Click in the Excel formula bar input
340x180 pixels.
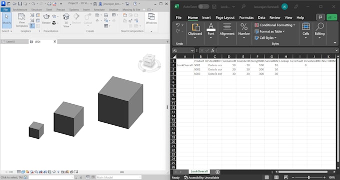coord(275,50)
